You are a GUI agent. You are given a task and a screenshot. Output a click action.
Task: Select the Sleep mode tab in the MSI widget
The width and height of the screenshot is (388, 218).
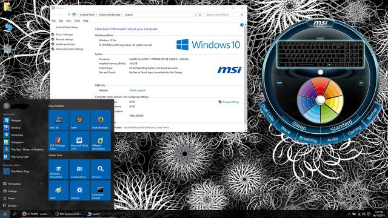coord(299,126)
